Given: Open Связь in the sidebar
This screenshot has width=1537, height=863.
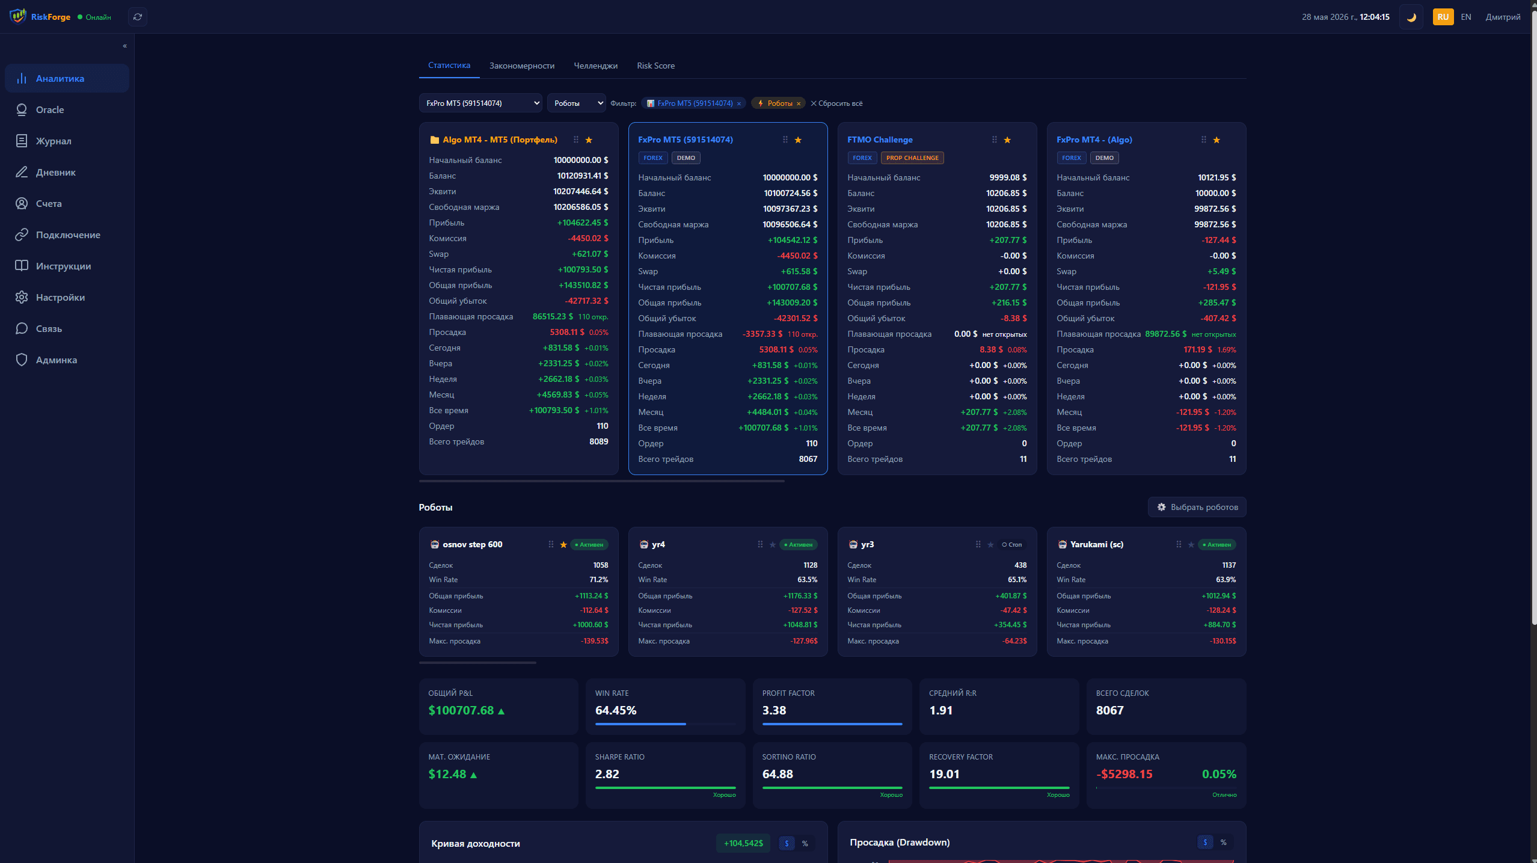Looking at the screenshot, I should (67, 328).
